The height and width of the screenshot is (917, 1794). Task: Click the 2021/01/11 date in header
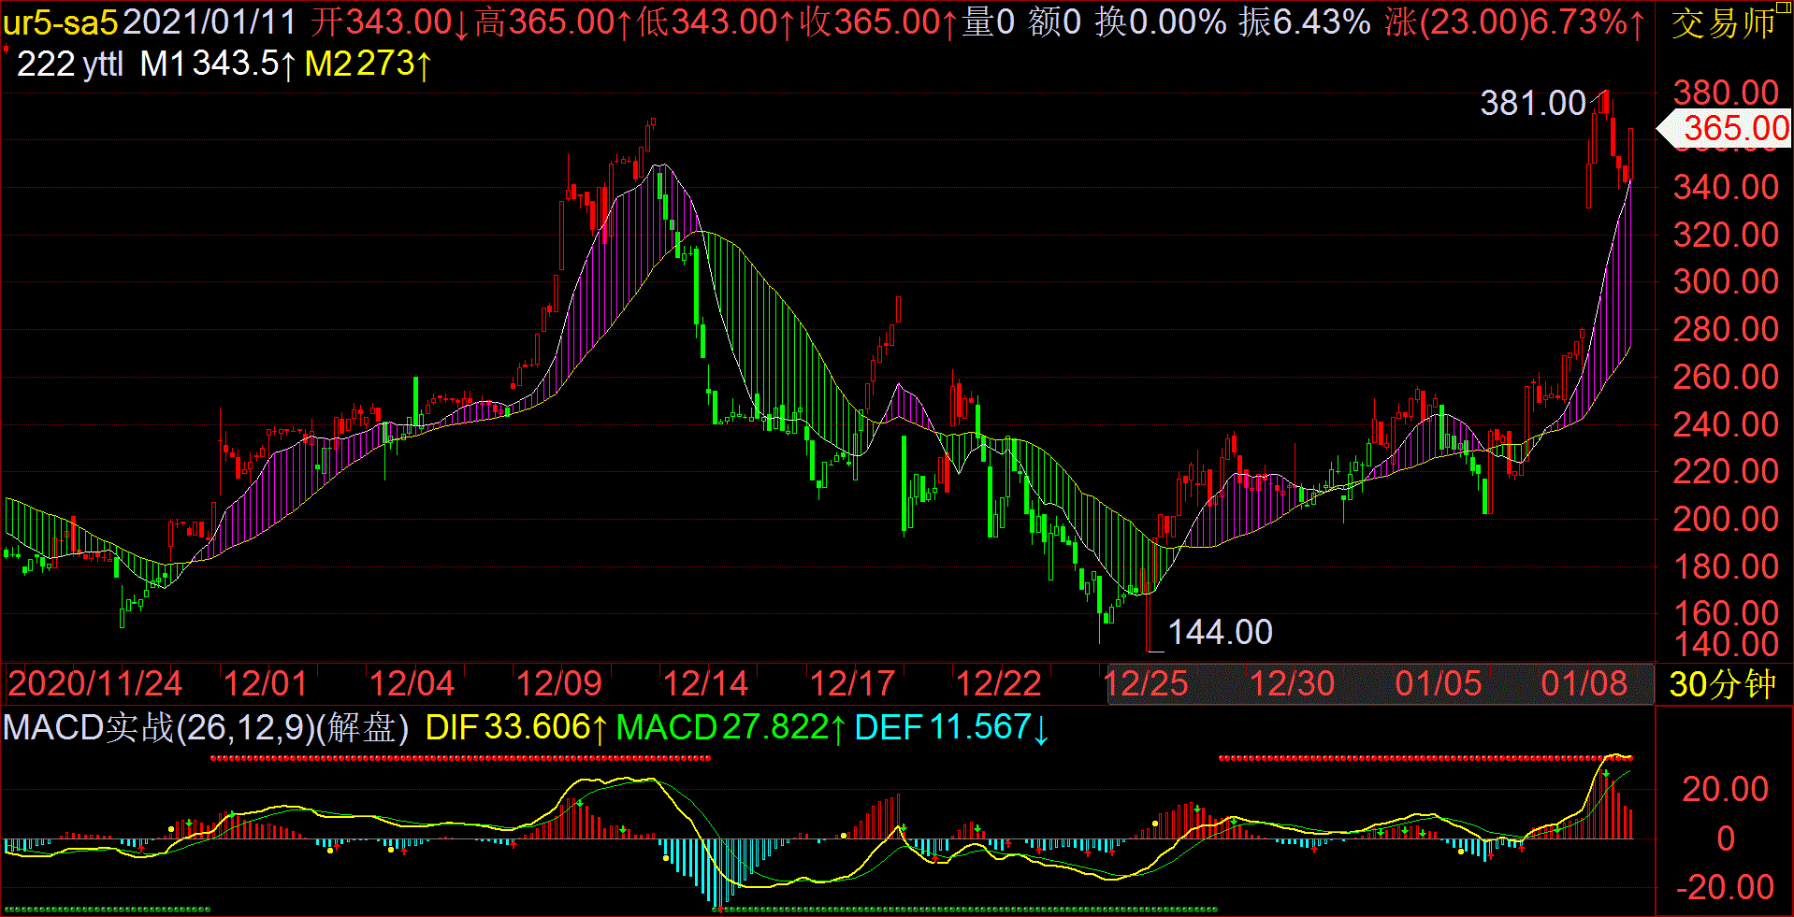pyautogui.click(x=210, y=21)
